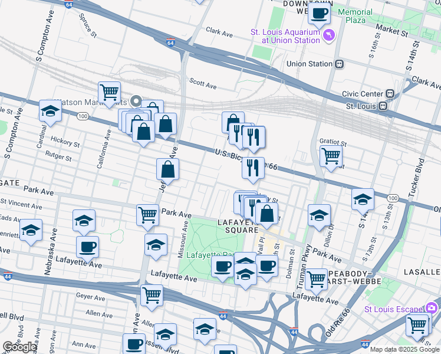
Task: Select the St. Louis Aquarium pin
Action: coord(329,37)
